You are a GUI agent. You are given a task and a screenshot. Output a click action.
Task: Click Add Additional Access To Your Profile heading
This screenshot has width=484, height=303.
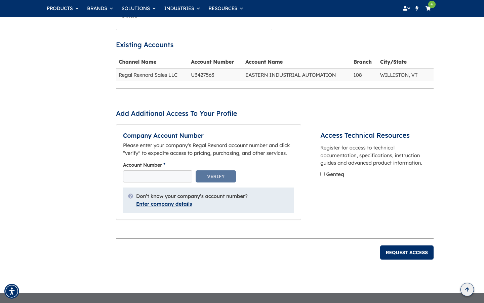[176, 113]
